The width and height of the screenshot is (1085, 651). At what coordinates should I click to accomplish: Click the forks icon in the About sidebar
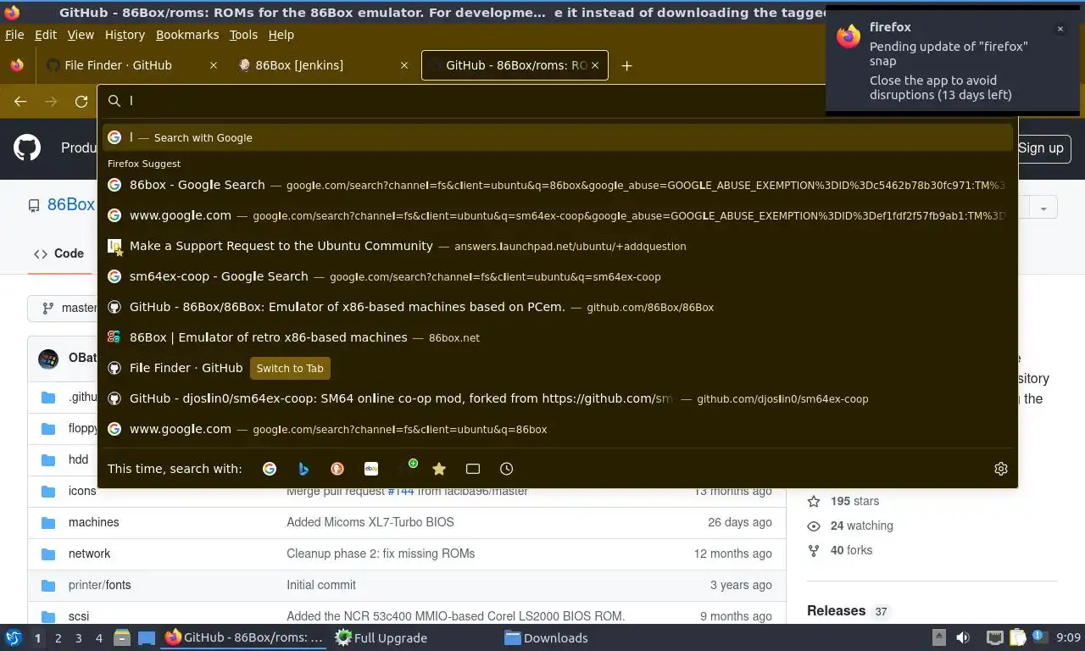(814, 550)
